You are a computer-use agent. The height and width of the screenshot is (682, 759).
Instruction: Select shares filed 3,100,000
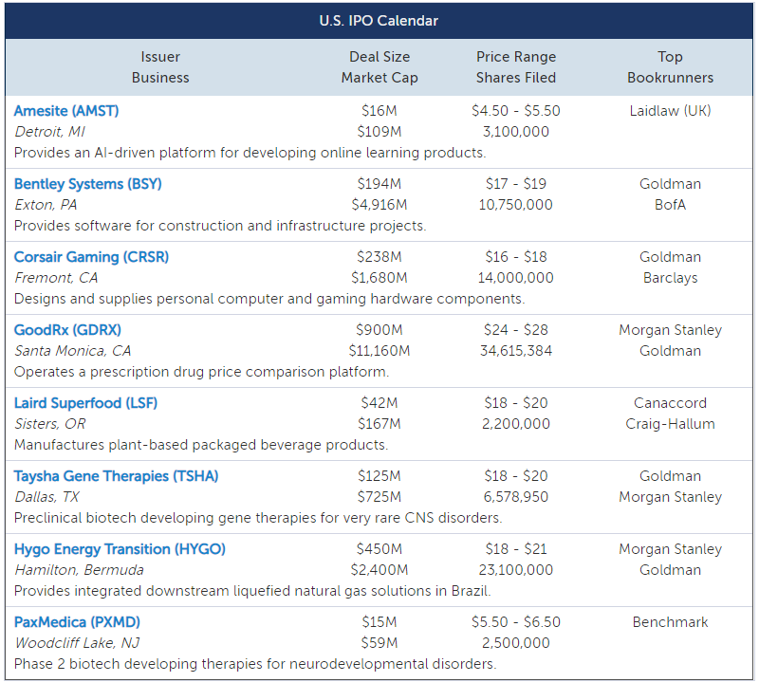[x=516, y=132]
